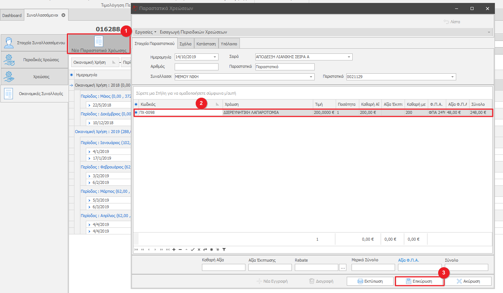This screenshot has width=503, height=293.
Task: Click the Rebate ellipsis button
Action: (x=343, y=267)
